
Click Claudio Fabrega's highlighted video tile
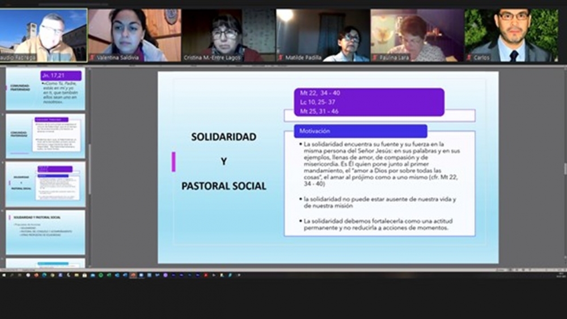pos(44,35)
